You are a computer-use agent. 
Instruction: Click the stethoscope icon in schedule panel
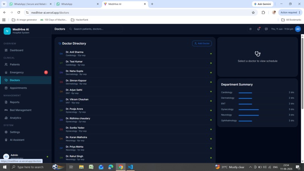click(x=258, y=54)
